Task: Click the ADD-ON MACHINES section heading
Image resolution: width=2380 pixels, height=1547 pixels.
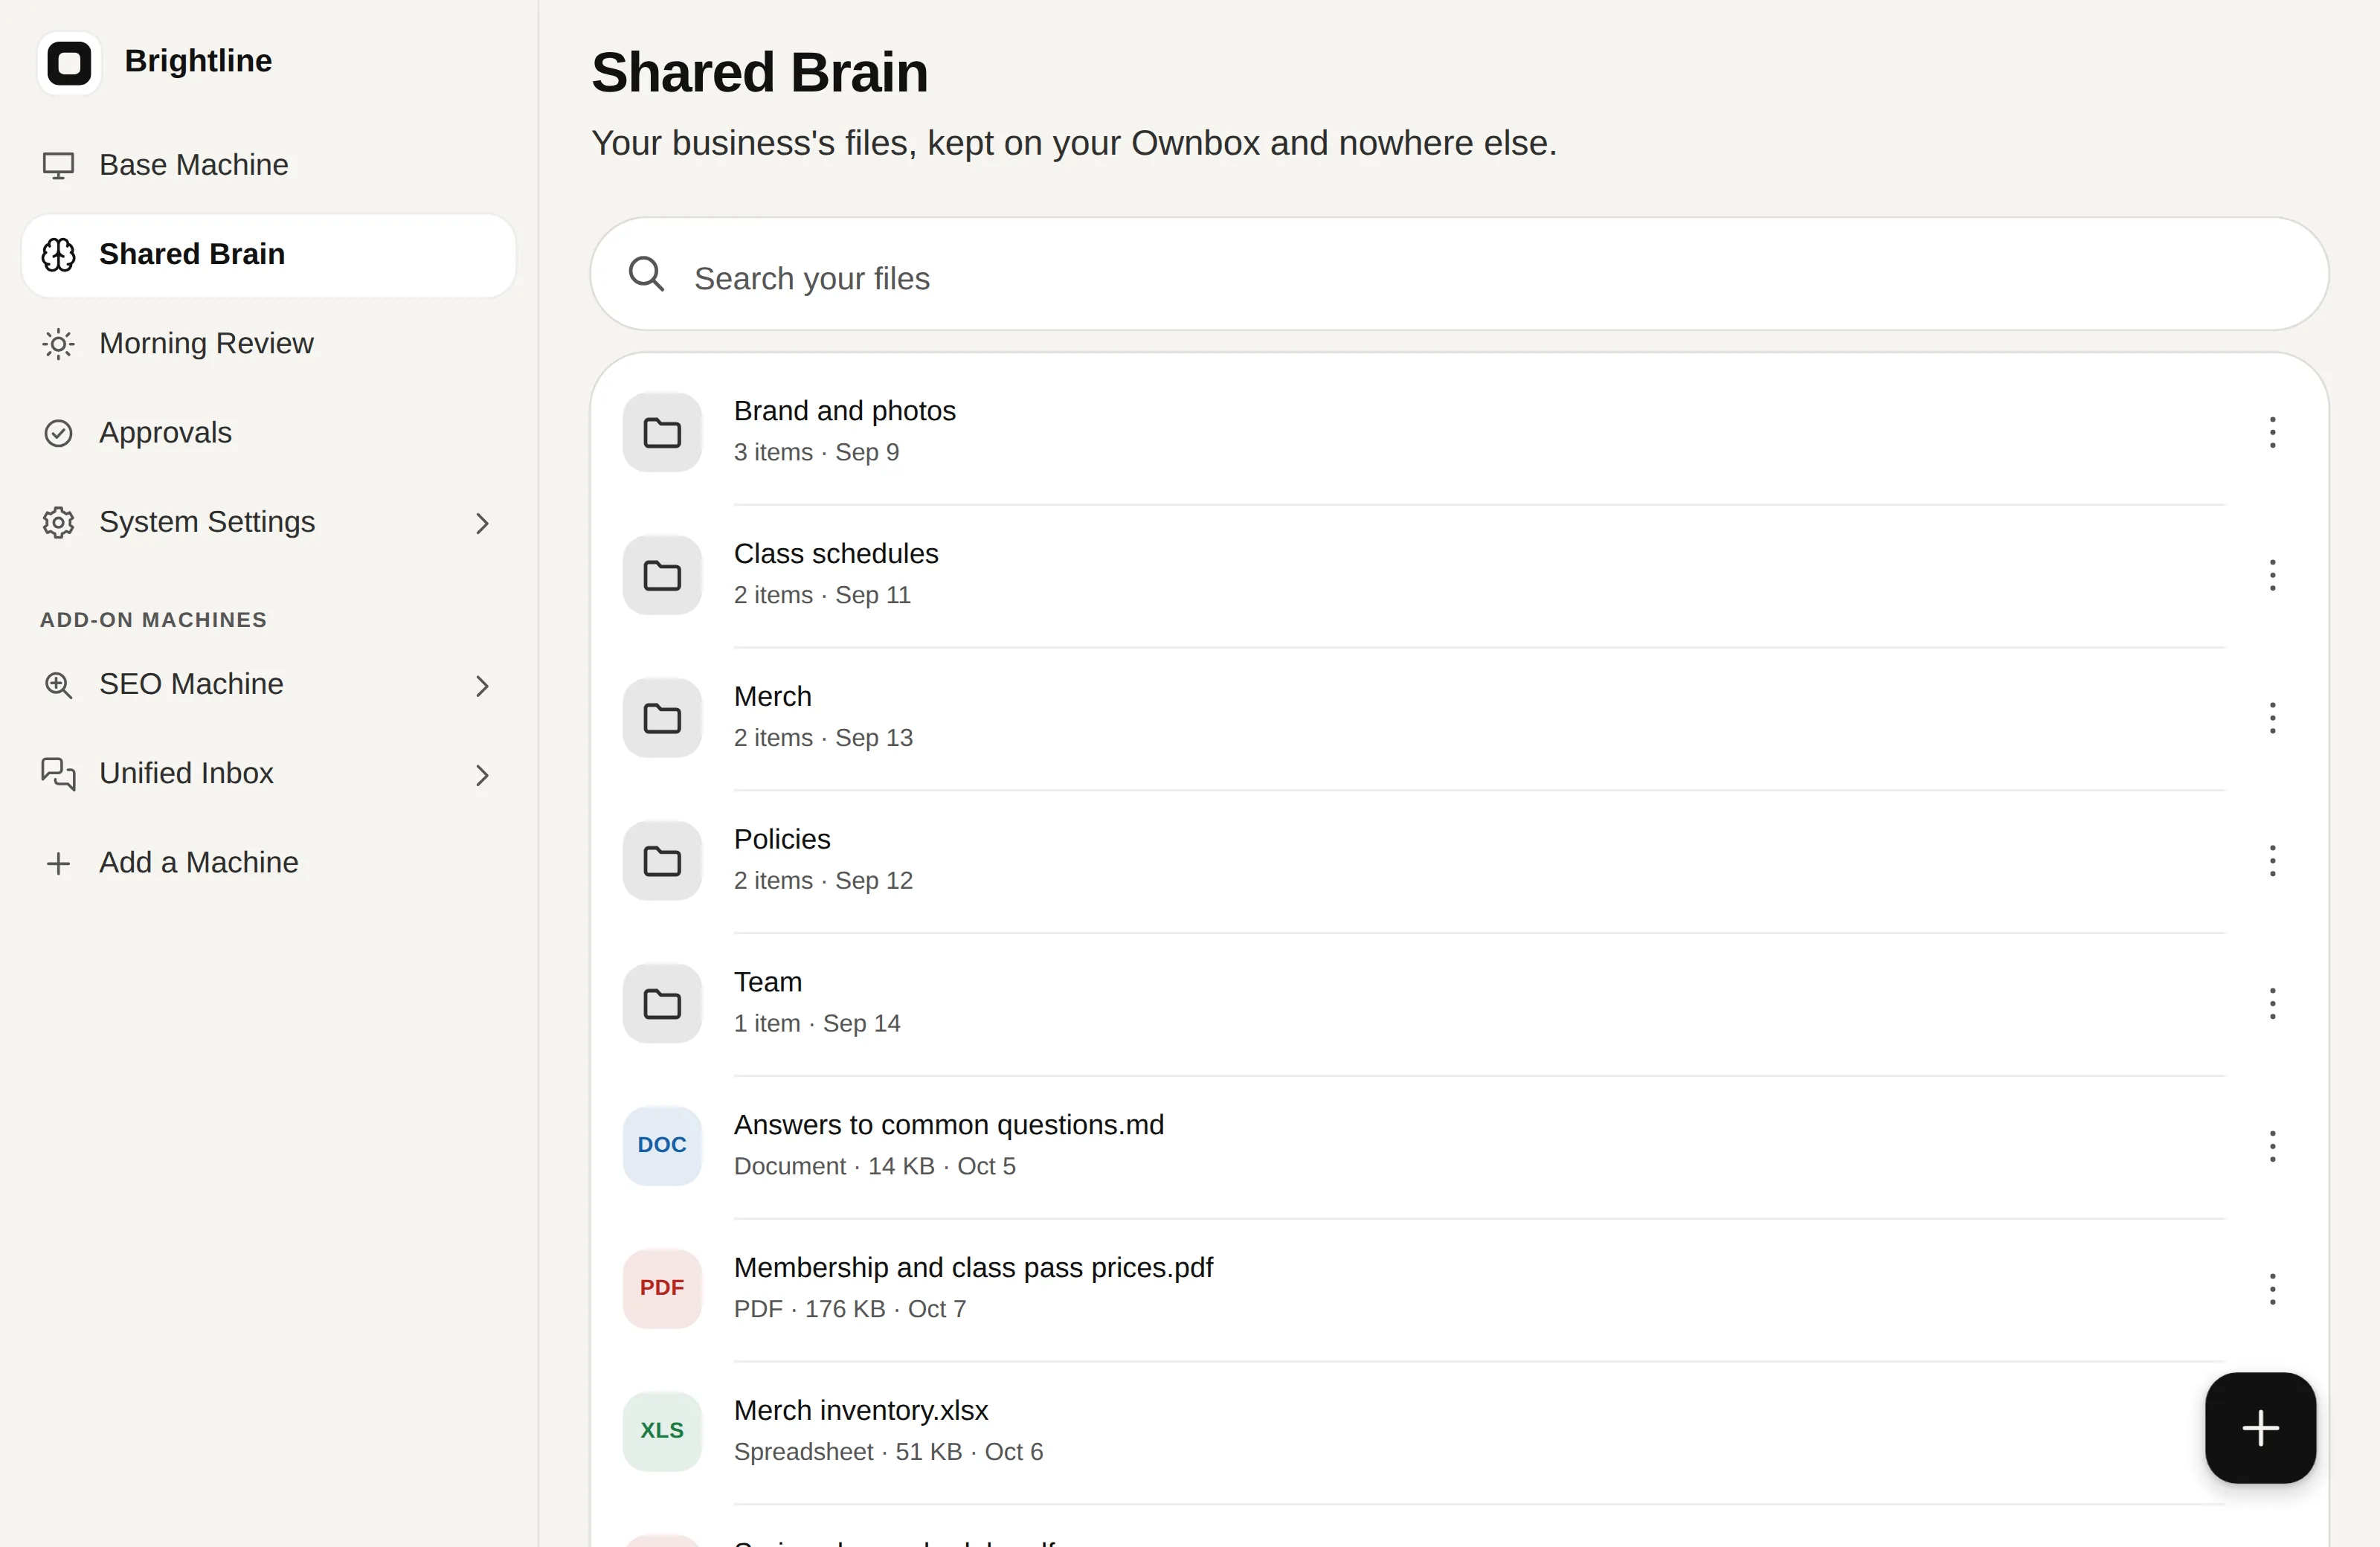Action: [153, 620]
